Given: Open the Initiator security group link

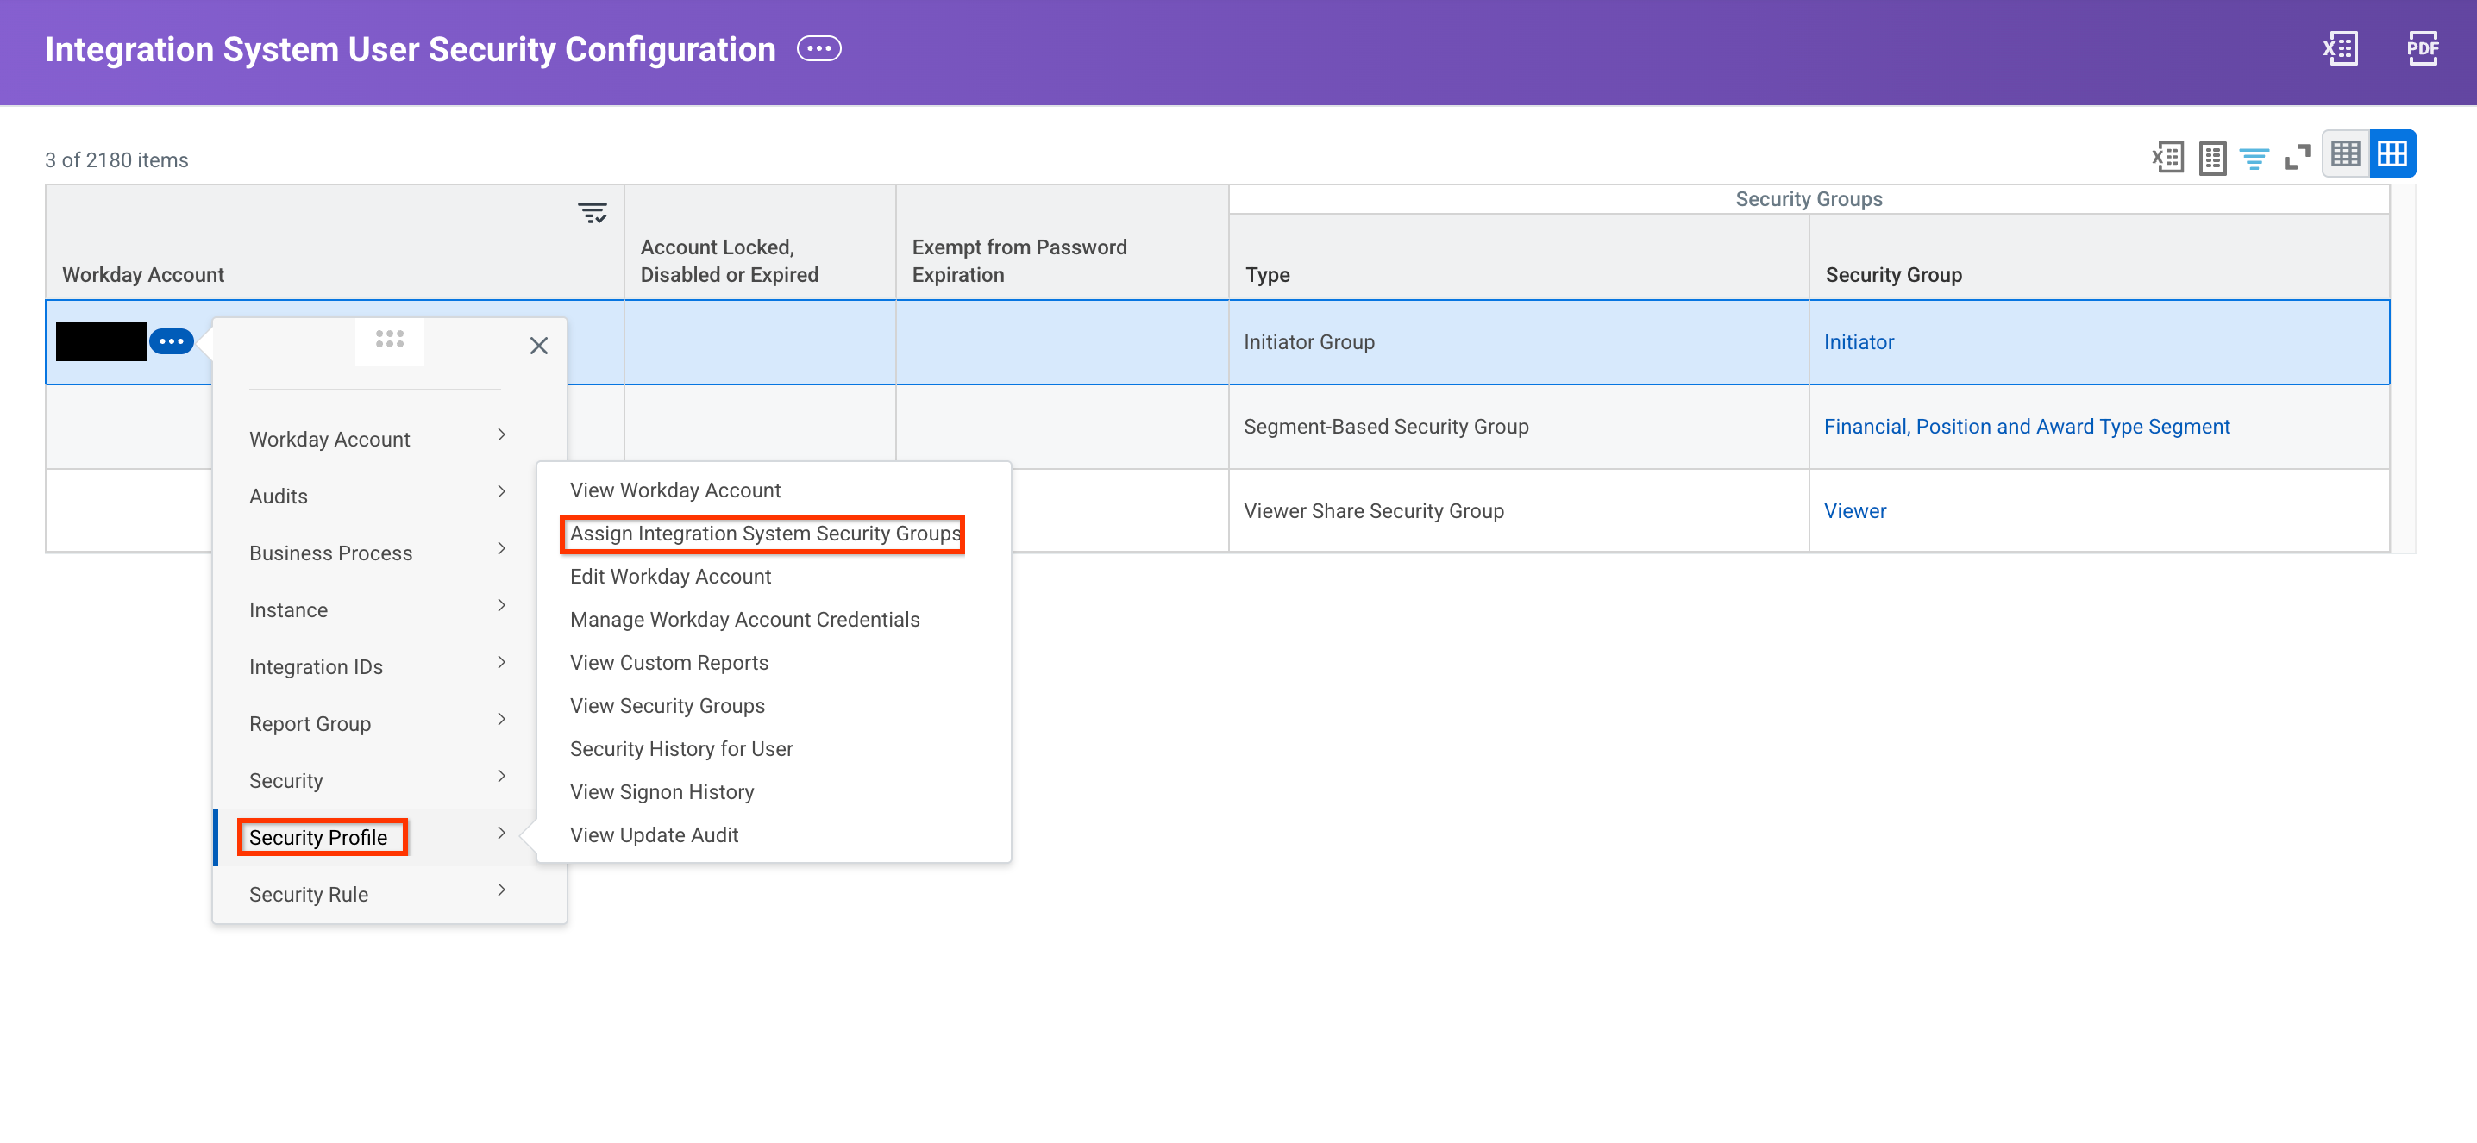Looking at the screenshot, I should [x=1859, y=342].
